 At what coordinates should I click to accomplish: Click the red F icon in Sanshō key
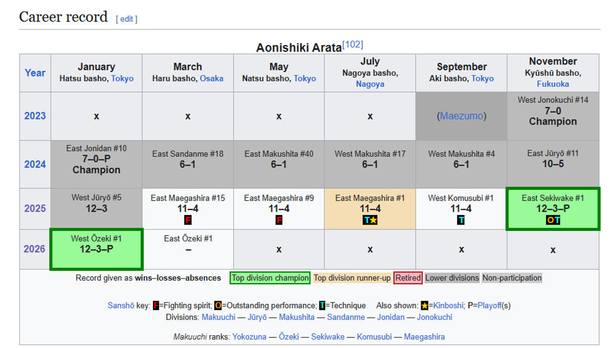coord(156,306)
